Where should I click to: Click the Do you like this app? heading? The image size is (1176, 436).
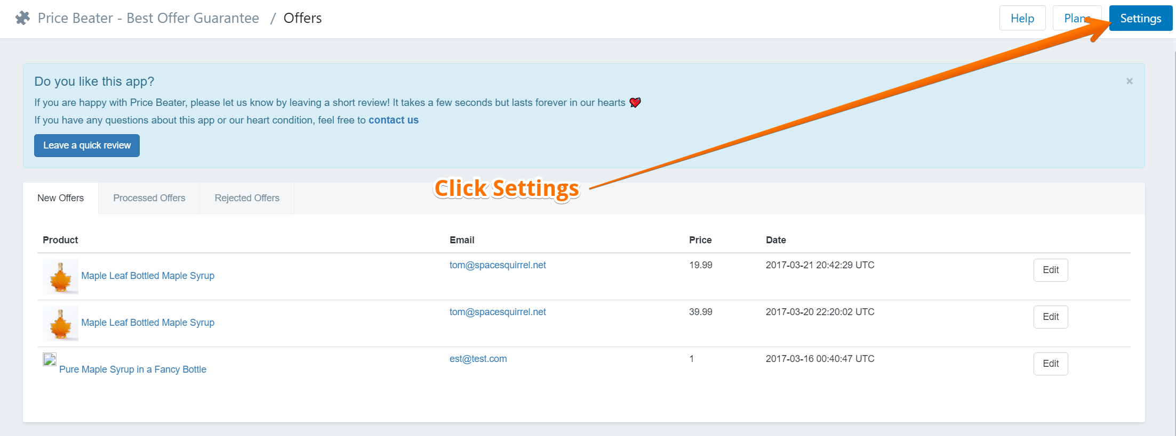tap(94, 81)
